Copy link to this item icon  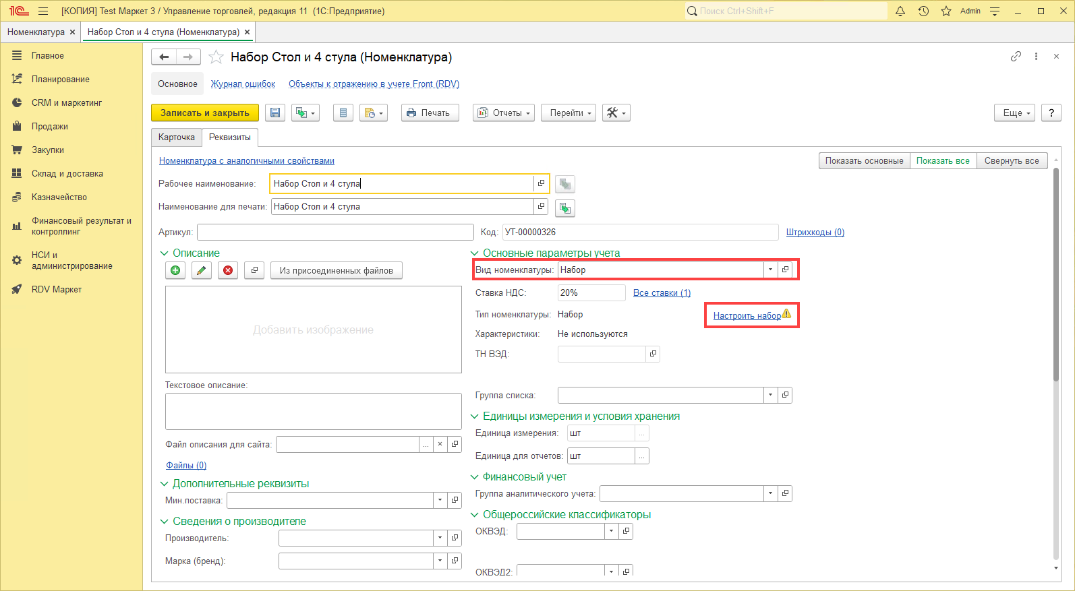tap(1016, 57)
